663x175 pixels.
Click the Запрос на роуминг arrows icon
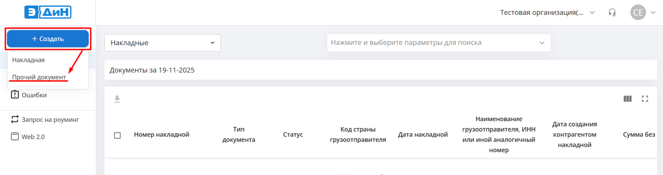[15, 119]
